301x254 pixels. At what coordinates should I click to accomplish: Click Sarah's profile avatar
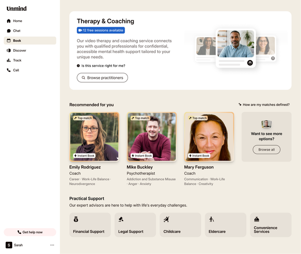(9, 245)
